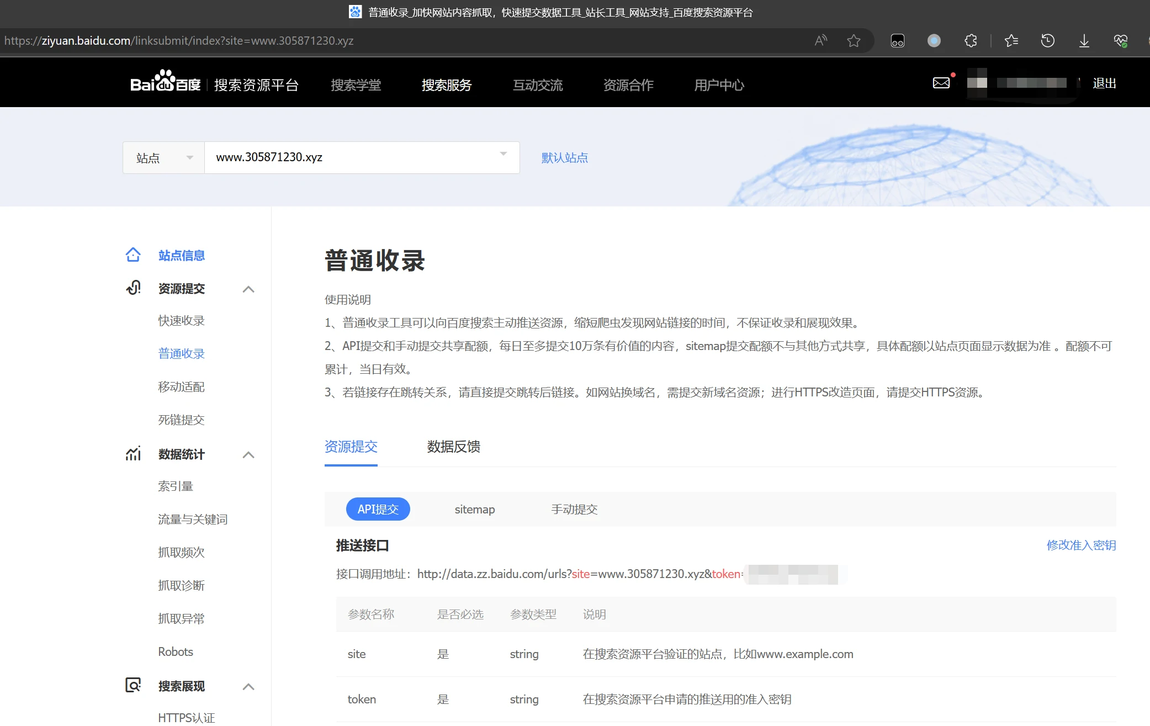The image size is (1150, 726).
Task: Open the Downloads icon
Action: click(1084, 40)
